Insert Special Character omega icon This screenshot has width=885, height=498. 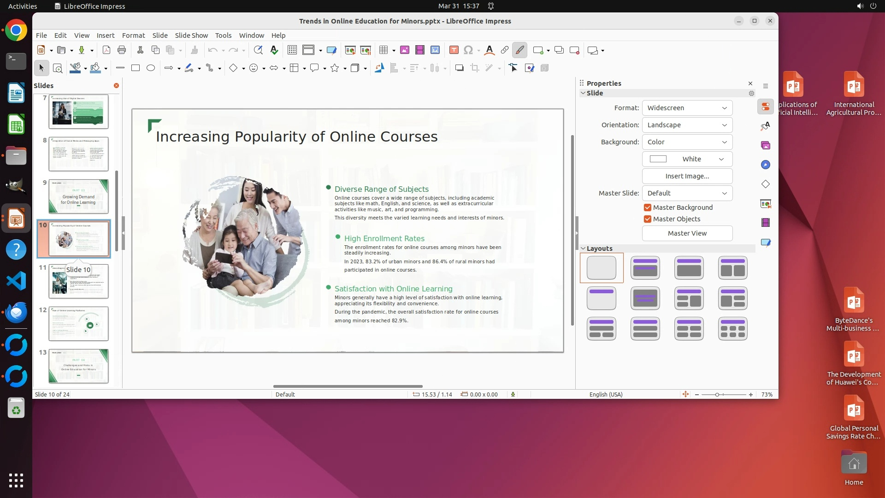[468, 50]
